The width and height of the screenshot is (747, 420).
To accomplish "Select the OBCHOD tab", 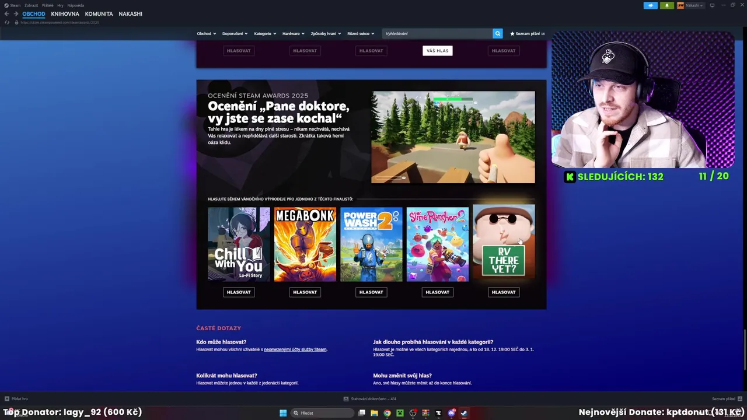I will 34,14.
